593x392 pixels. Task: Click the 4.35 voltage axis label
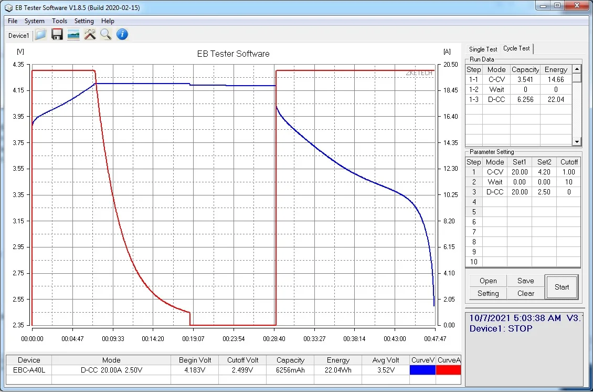pos(18,65)
